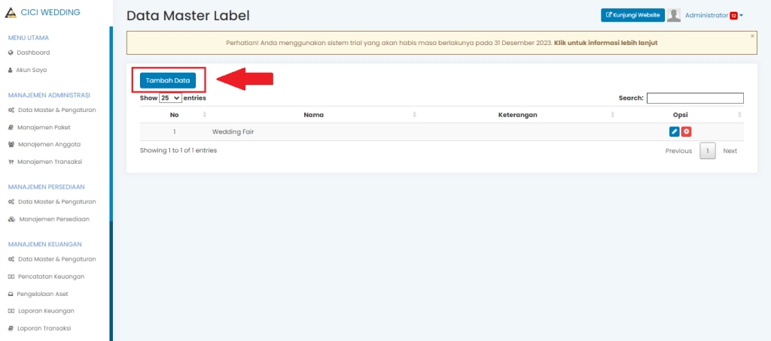
Task: Click the gears icon under Manajemen Keuangan
Action: point(11,259)
